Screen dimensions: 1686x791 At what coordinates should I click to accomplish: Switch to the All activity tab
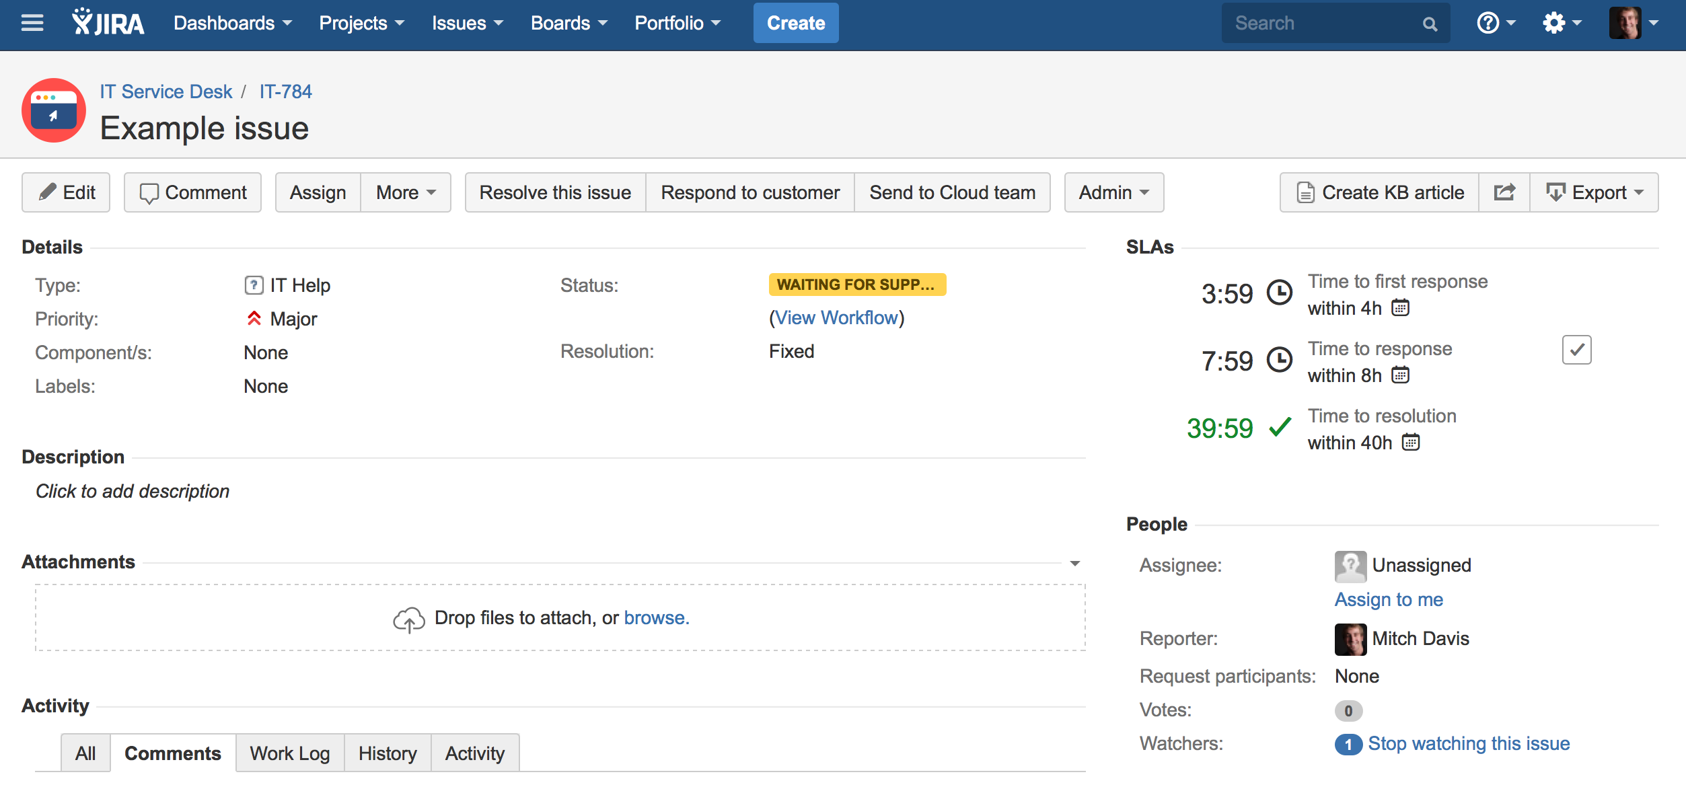pyautogui.click(x=85, y=753)
